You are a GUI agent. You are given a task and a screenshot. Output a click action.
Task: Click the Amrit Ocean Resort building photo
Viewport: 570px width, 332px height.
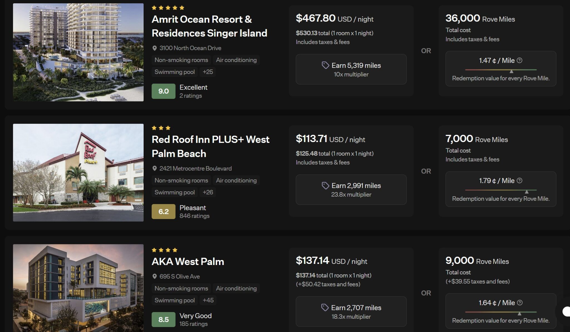[x=78, y=52]
